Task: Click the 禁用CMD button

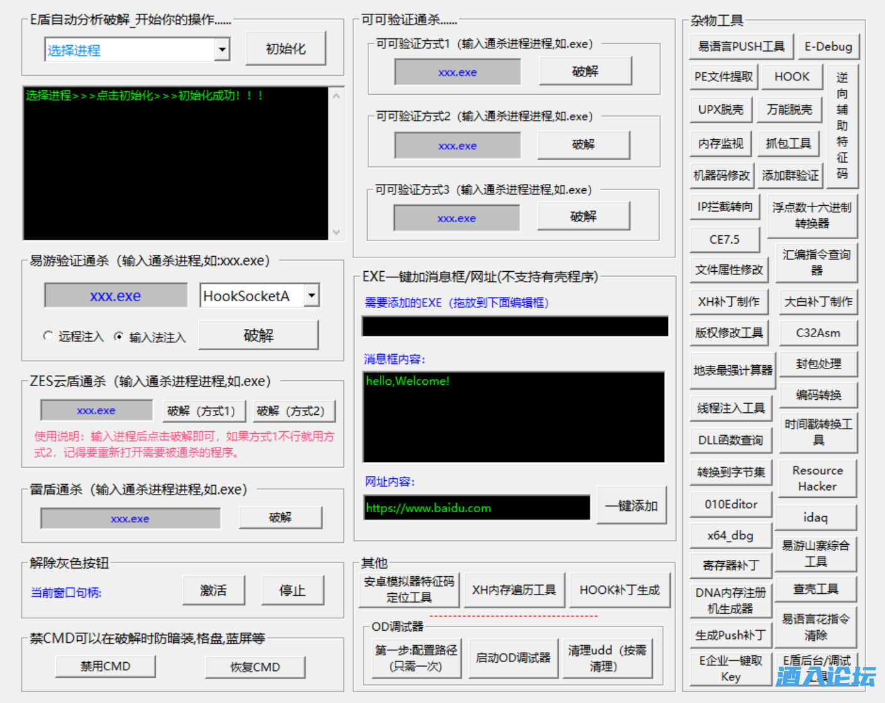Action: pyautogui.click(x=105, y=667)
